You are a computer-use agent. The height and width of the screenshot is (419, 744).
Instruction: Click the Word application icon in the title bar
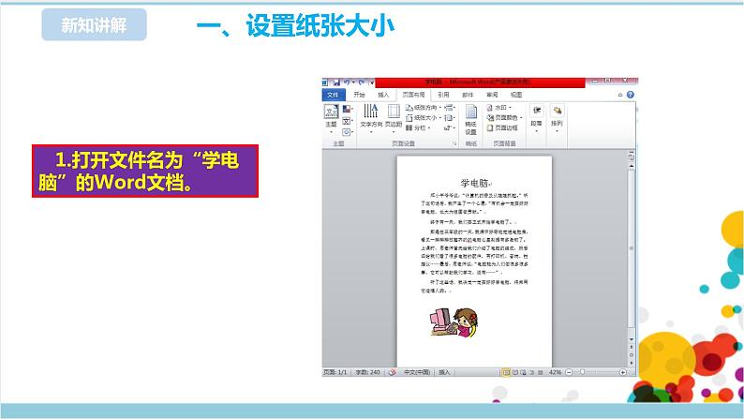pyautogui.click(x=325, y=82)
